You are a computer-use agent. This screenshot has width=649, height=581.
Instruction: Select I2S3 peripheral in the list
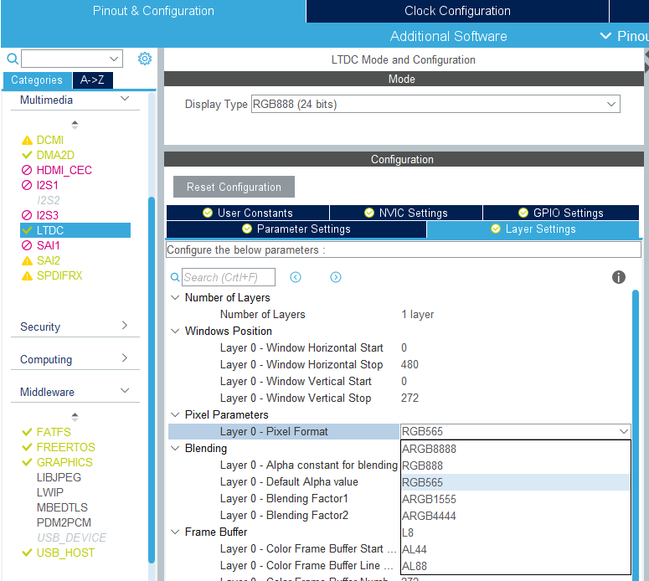47,215
